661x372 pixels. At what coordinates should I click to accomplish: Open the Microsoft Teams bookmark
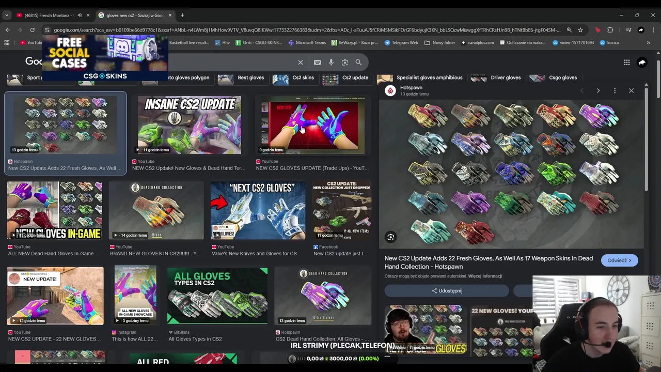pyautogui.click(x=307, y=42)
